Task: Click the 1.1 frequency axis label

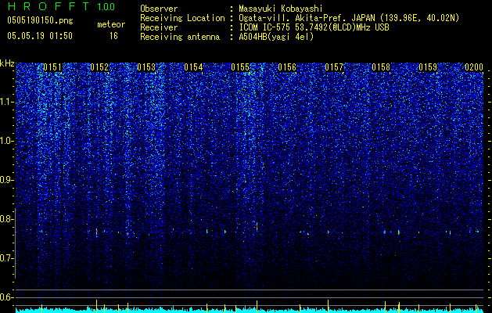Action: click(7, 102)
